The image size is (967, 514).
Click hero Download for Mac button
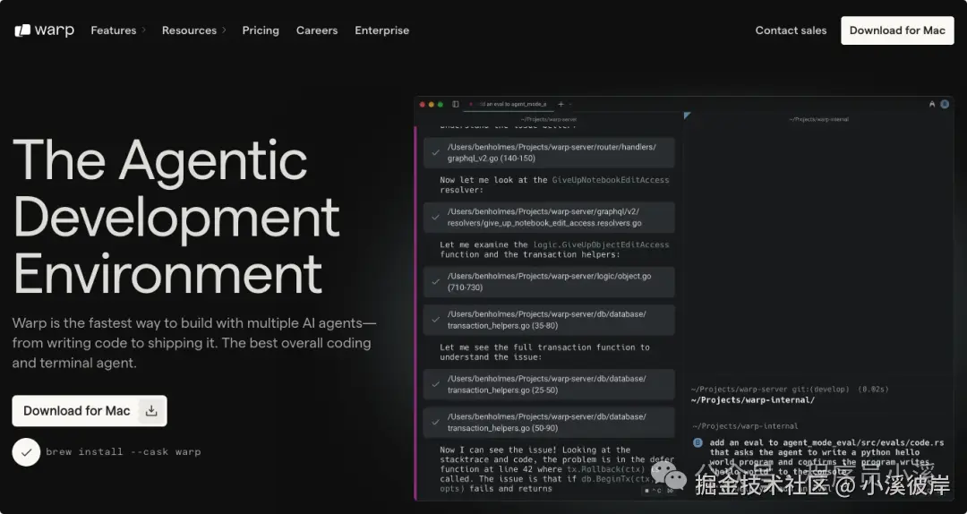pyautogui.click(x=90, y=411)
